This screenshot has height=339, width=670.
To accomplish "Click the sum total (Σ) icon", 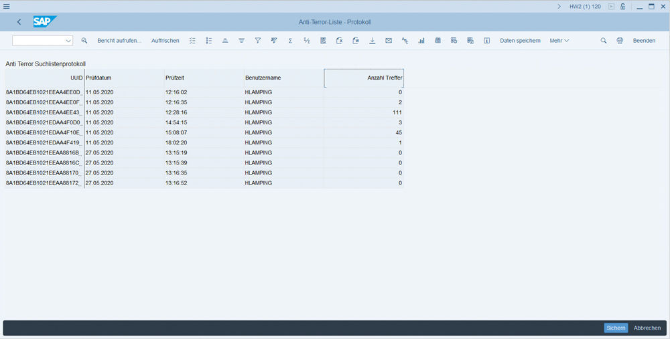I will point(290,41).
